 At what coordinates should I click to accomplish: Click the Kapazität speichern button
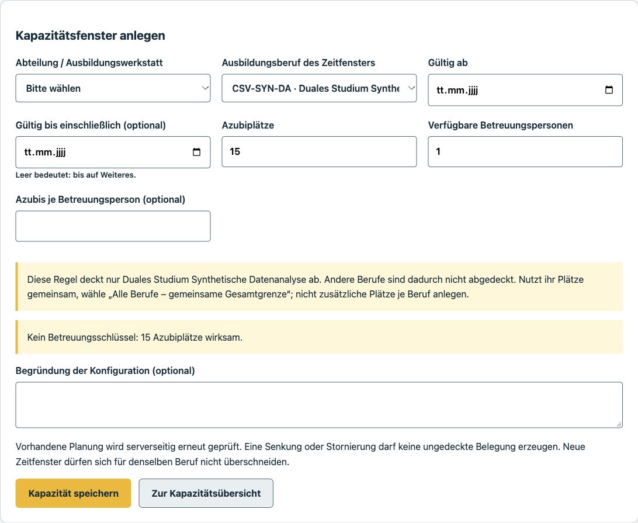coord(73,493)
